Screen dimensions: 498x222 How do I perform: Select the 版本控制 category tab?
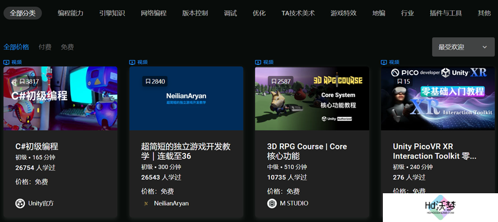[x=195, y=13]
